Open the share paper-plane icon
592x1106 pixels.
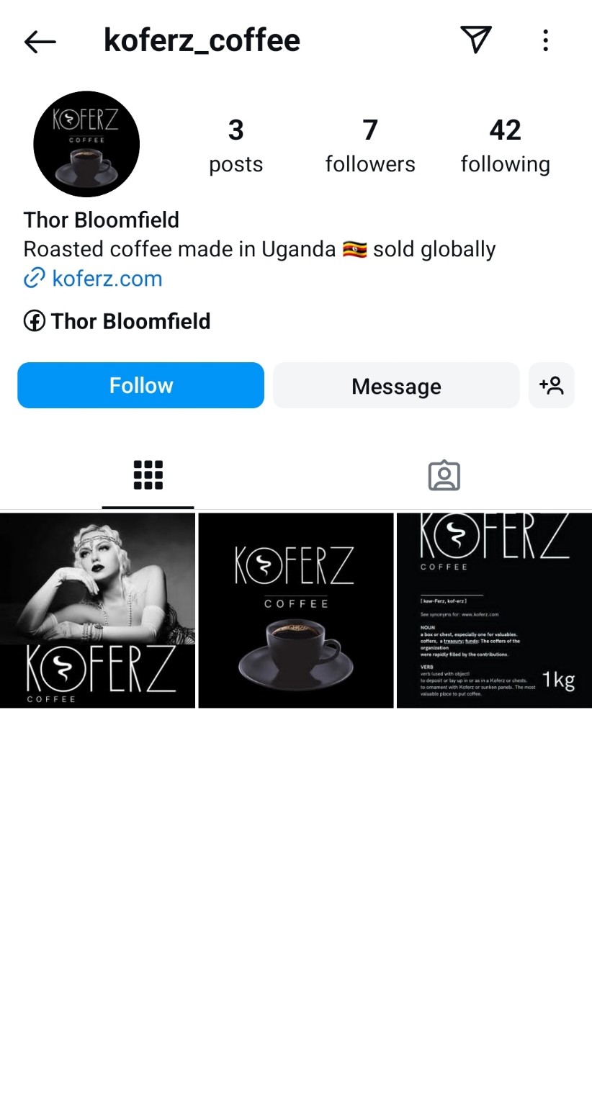point(476,40)
